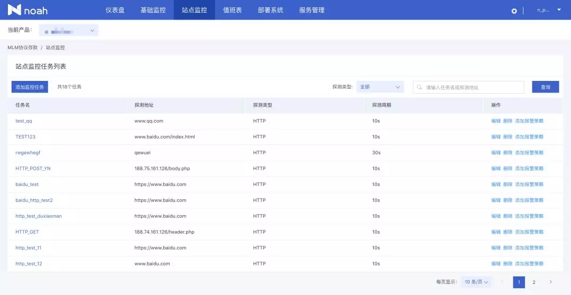Open the 10 条/页 page size dropdown
This screenshot has height=295, width=571.
point(476,282)
